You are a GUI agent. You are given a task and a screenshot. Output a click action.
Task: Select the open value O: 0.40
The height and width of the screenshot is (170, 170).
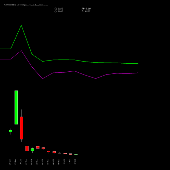(x=59, y=12)
